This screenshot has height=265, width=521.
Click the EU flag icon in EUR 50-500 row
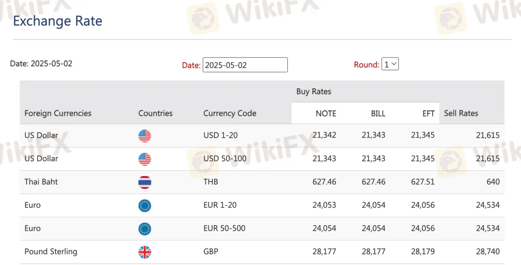(x=144, y=228)
